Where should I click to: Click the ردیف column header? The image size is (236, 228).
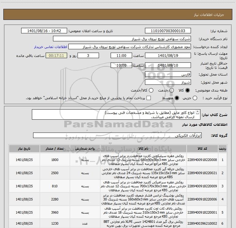pos(223,149)
